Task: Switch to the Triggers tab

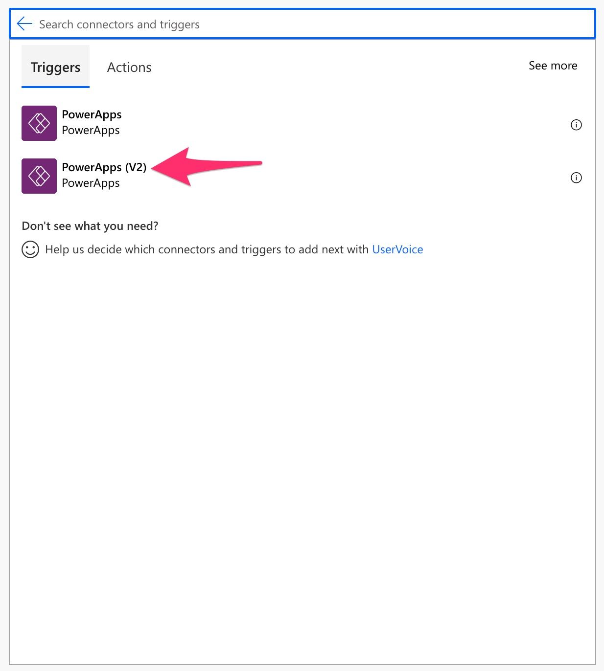Action: click(x=55, y=67)
